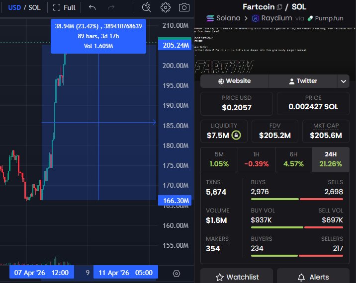Take a chart snapshot with camera icon
Screen dimensions: 356x283
(x=184, y=7)
